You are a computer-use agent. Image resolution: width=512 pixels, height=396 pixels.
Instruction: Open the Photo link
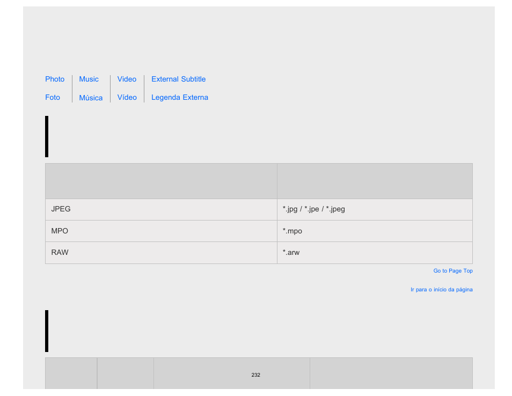tap(55, 79)
